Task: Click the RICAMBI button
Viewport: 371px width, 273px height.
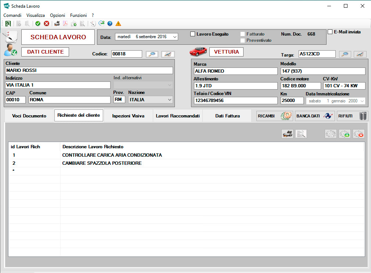Action: (x=274, y=116)
